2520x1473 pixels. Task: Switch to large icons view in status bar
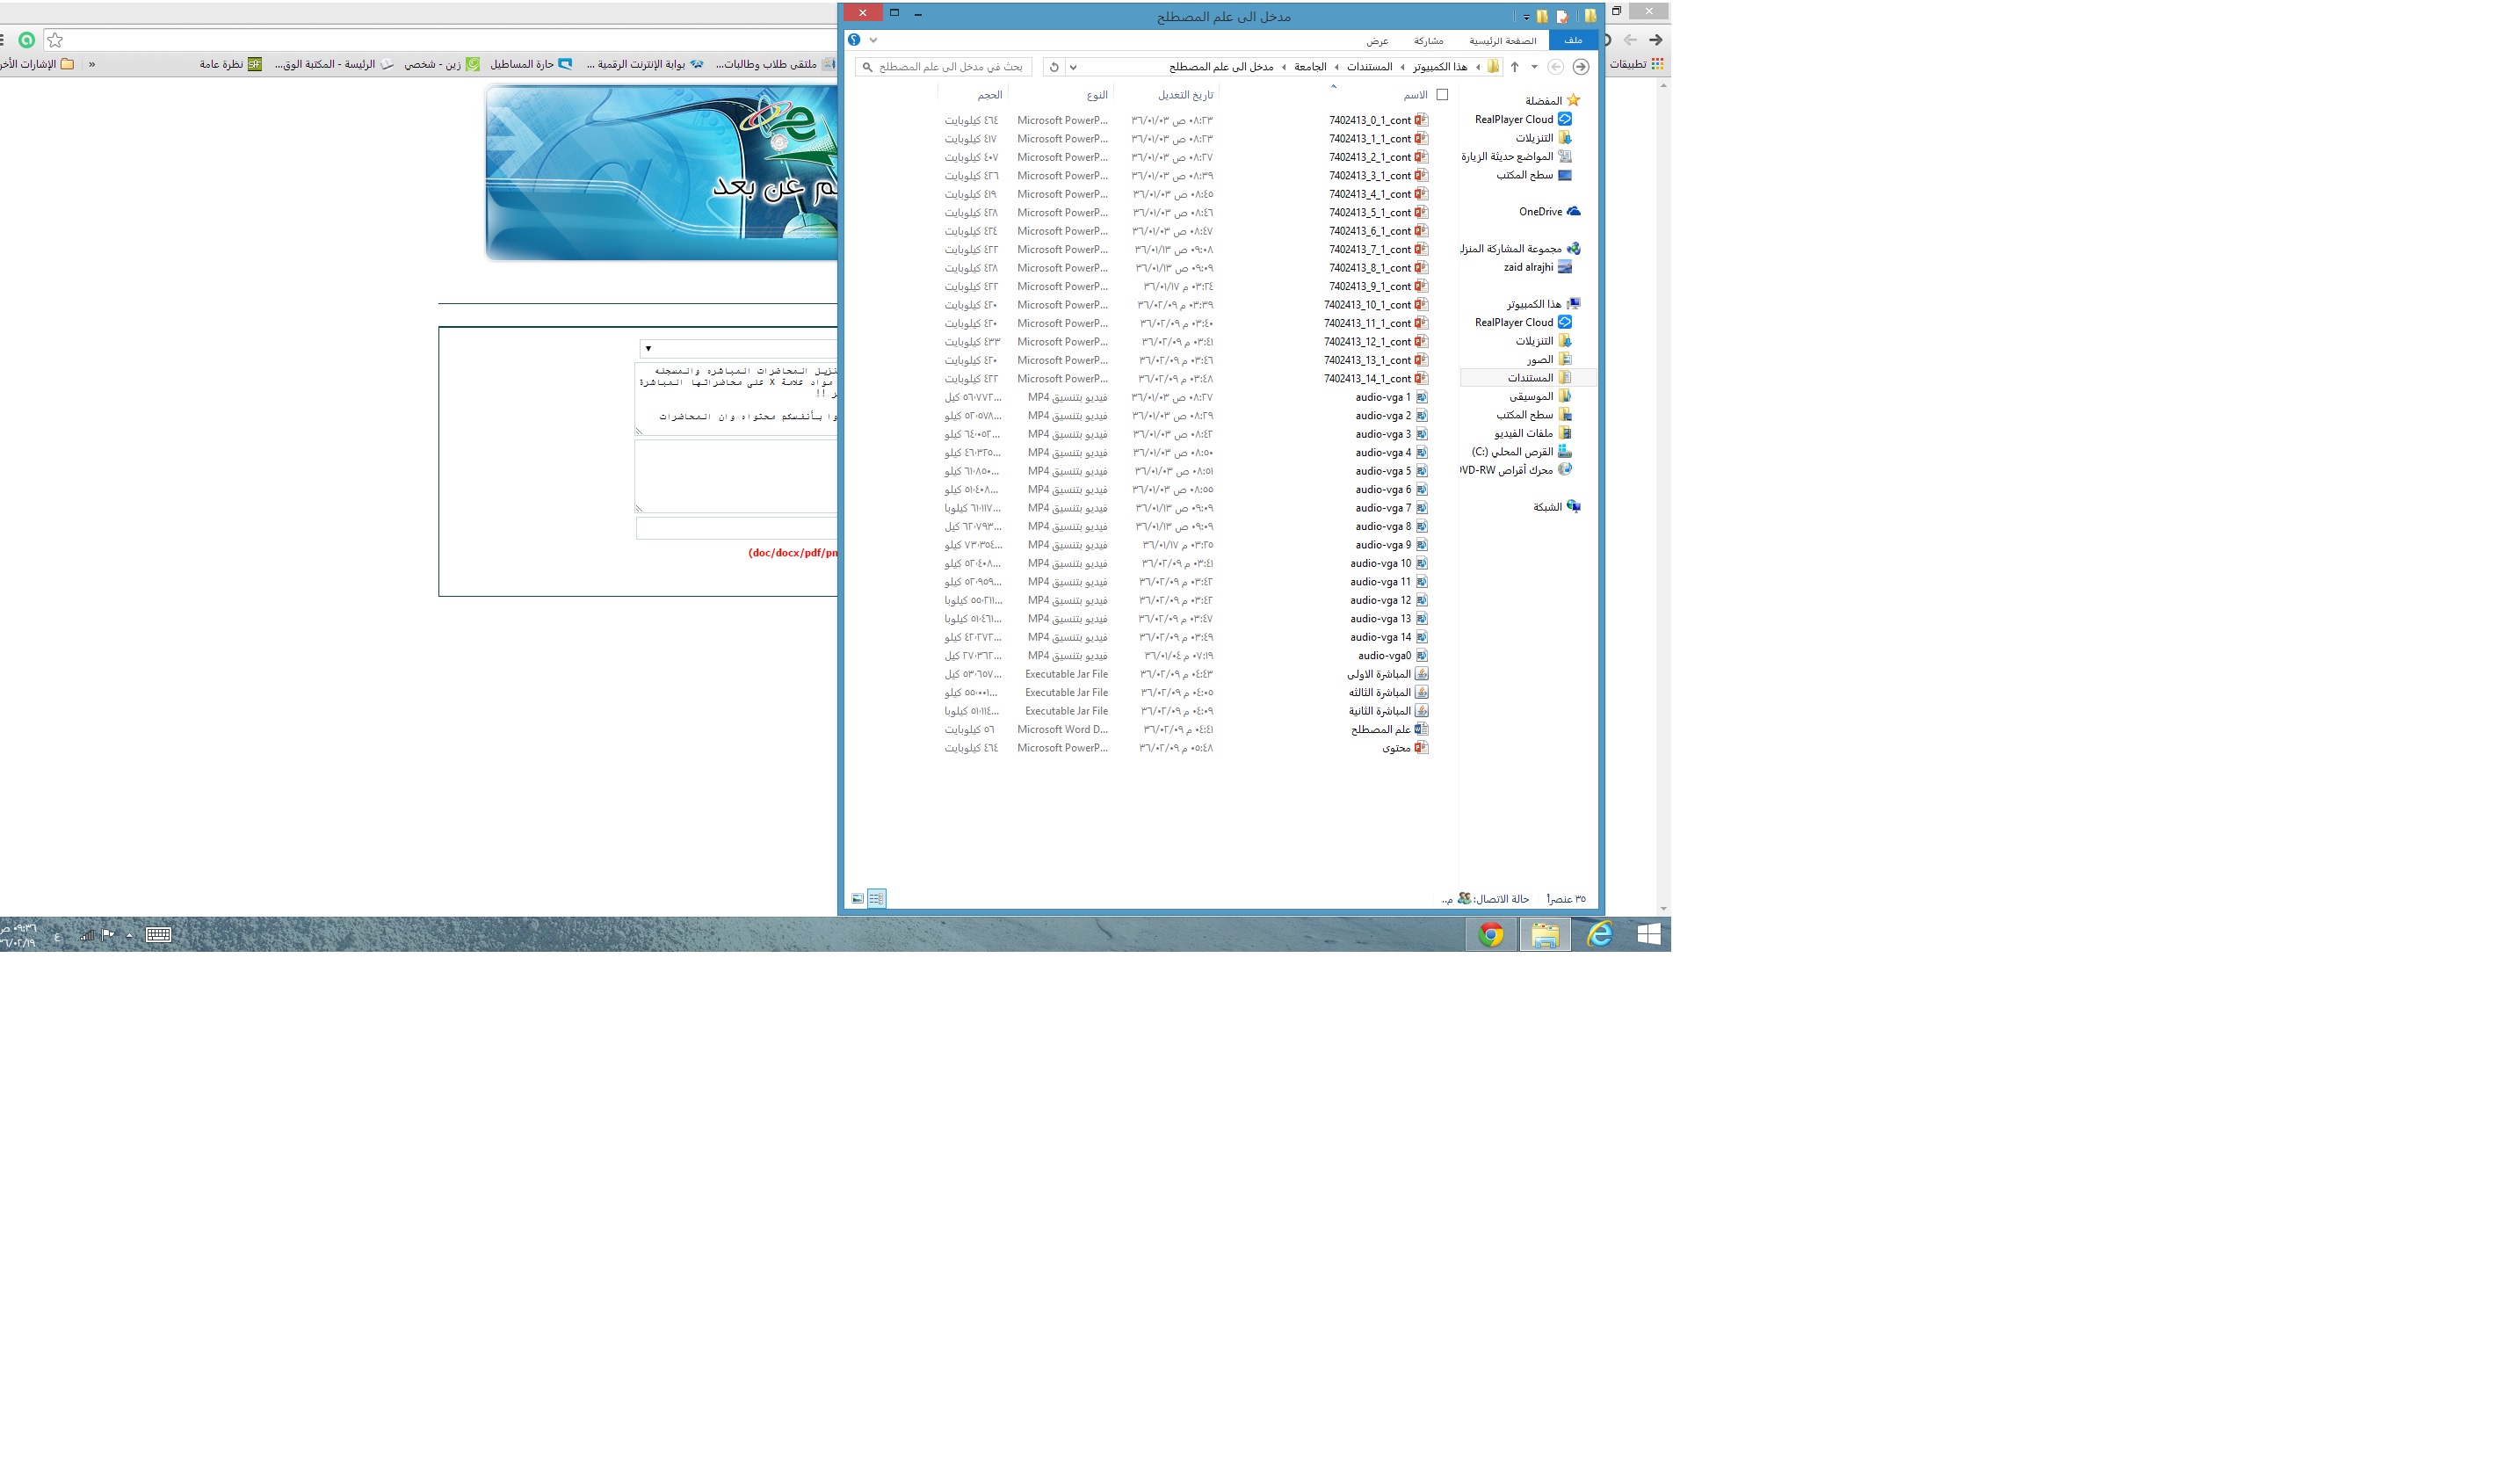click(858, 899)
